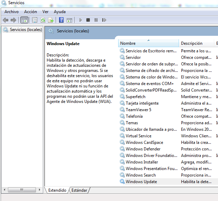
Task: Select the Telefonía service
Action: tap(134, 116)
